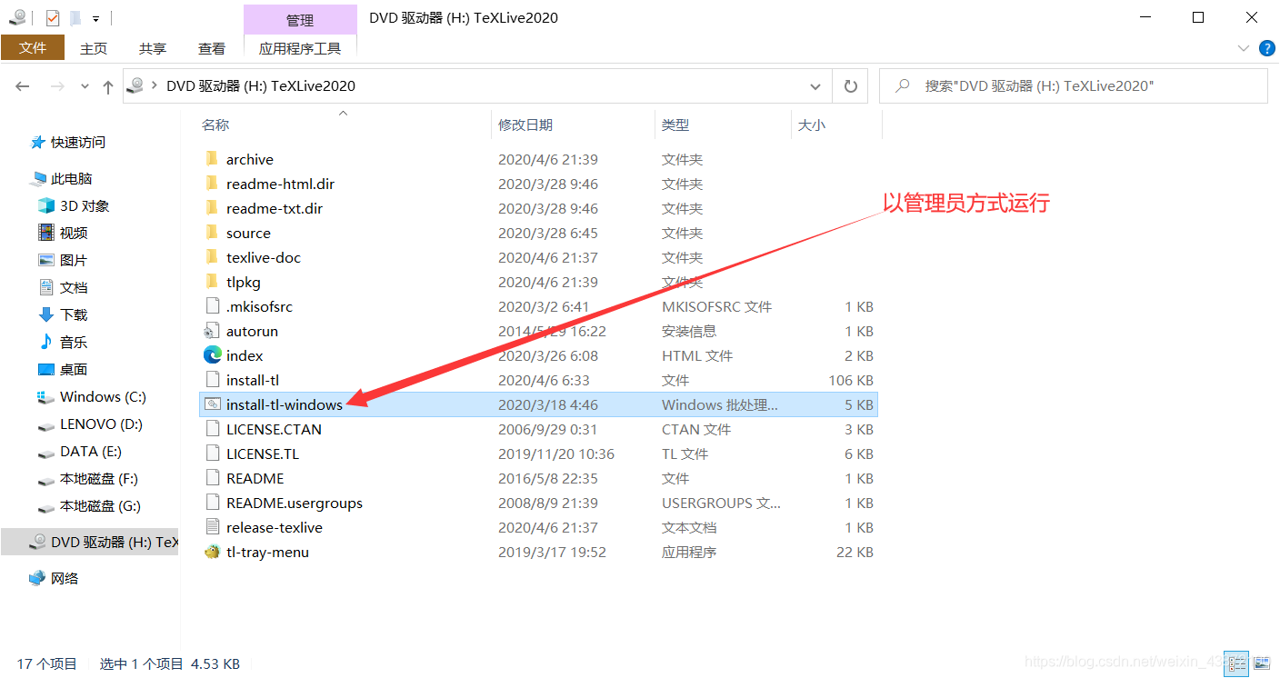Click the Videos film icon in sidebar
The height and width of the screenshot is (678, 1280).
click(x=46, y=233)
